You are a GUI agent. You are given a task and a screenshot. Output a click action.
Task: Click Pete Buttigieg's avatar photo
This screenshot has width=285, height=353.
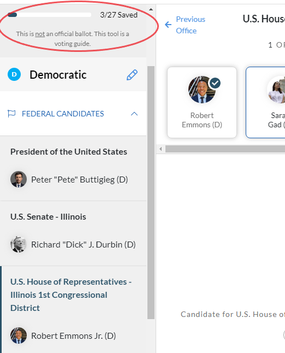[x=19, y=179]
